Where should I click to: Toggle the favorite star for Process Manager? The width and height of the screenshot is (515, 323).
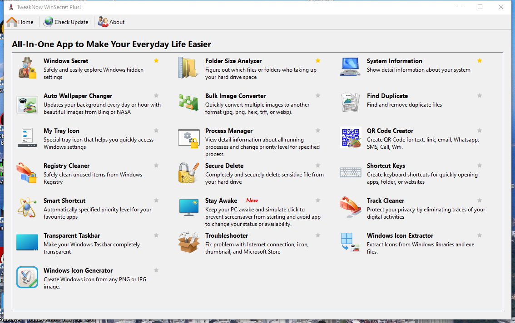pyautogui.click(x=318, y=131)
